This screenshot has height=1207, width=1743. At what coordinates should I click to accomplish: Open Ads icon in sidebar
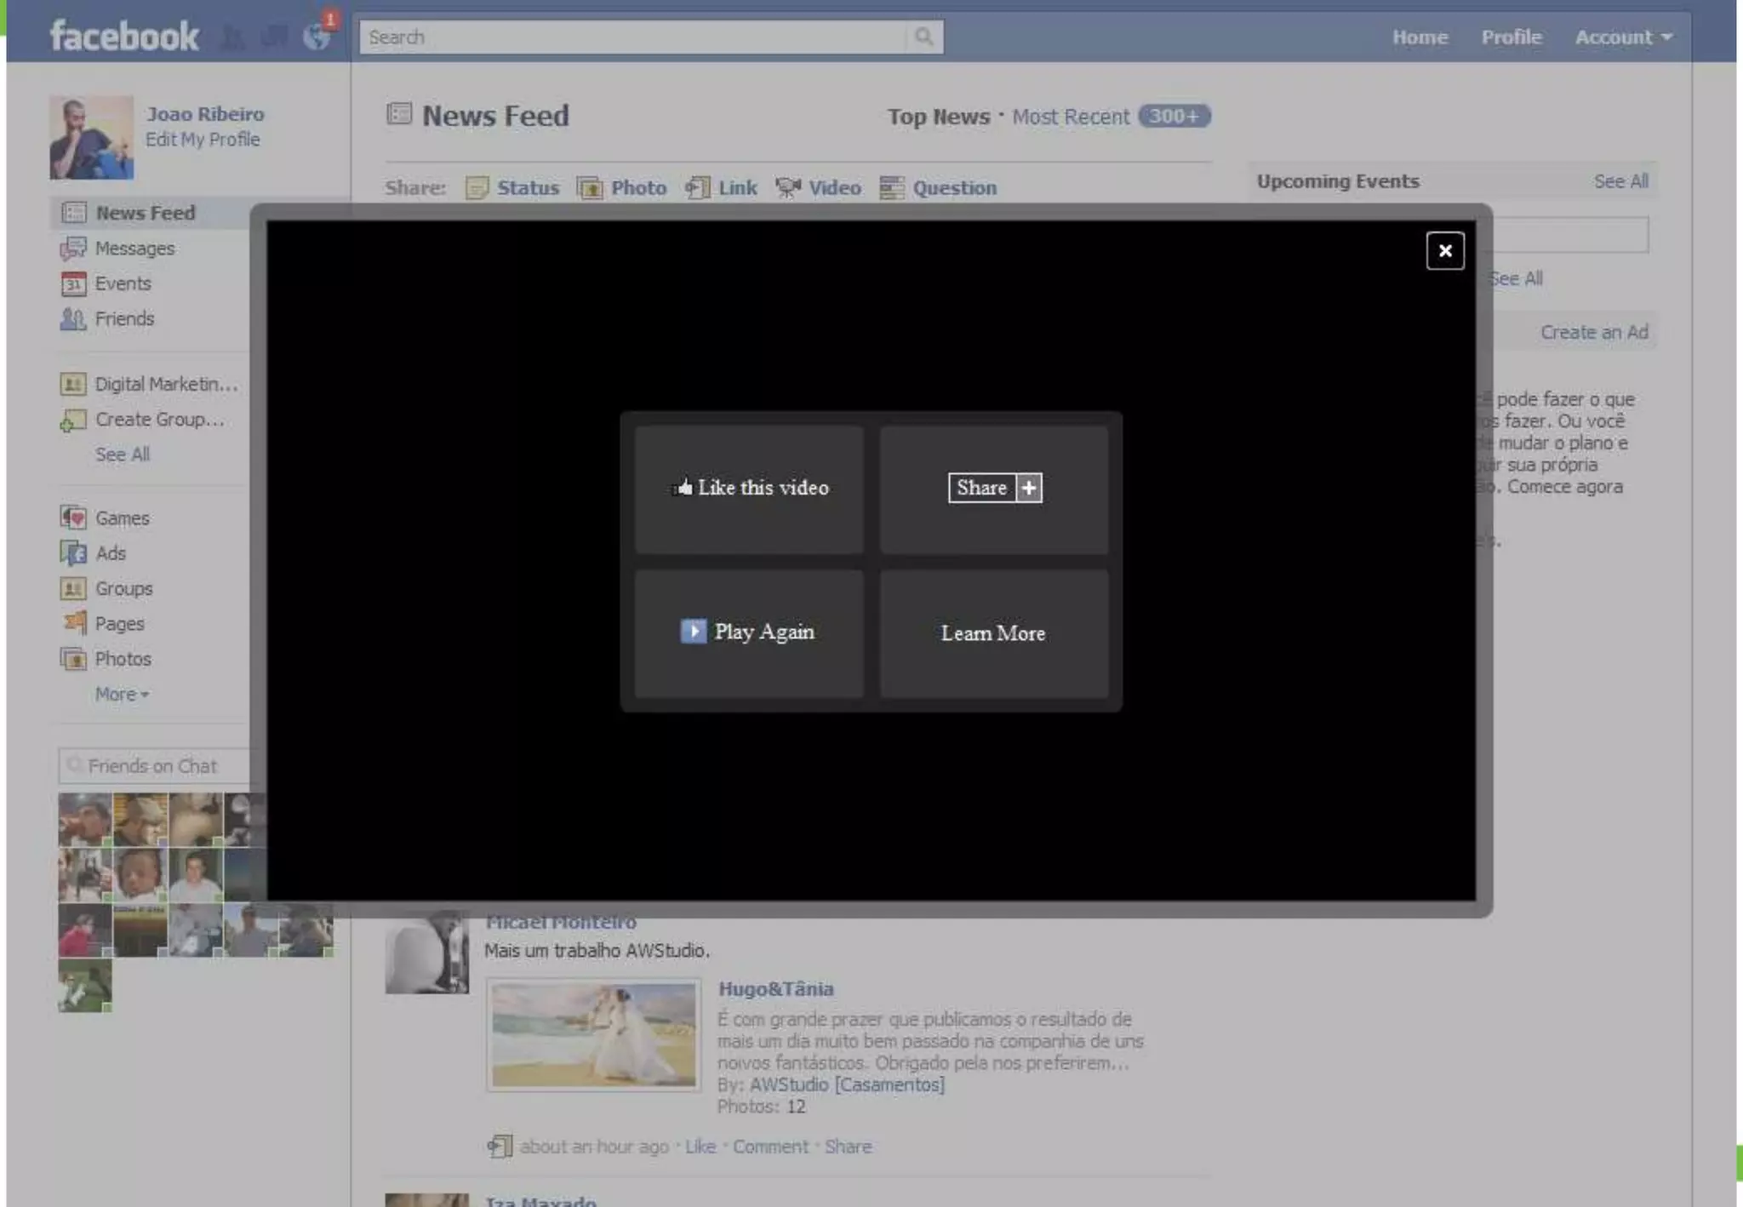[73, 553]
